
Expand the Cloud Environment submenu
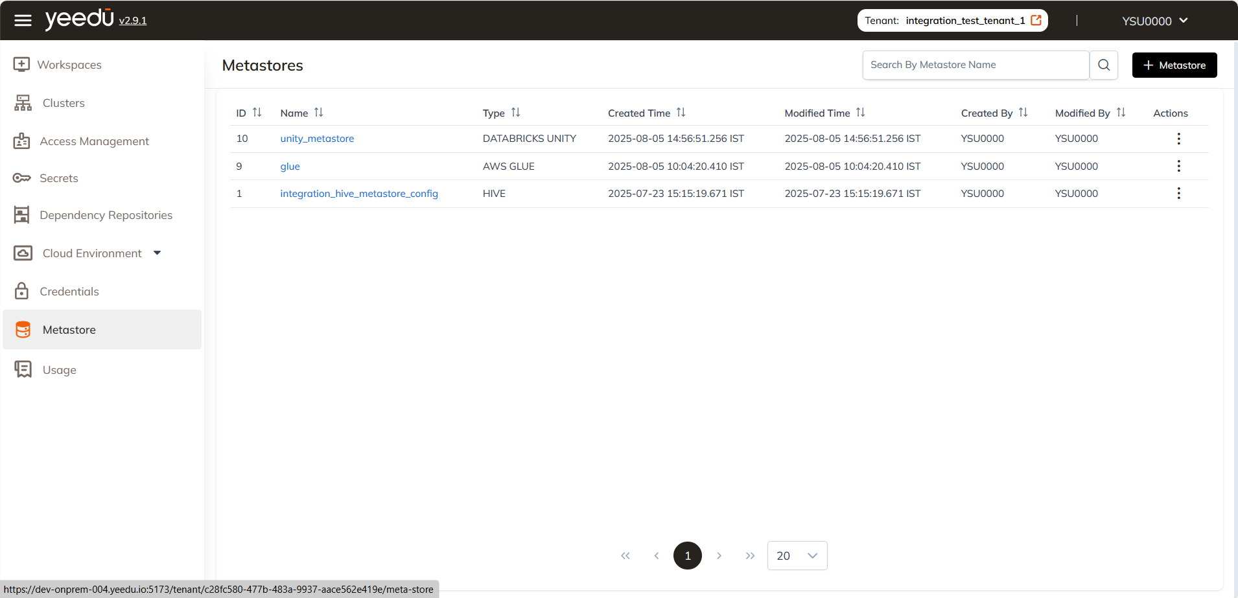157,253
